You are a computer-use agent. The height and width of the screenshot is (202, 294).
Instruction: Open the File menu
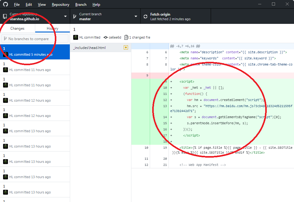click(17, 5)
